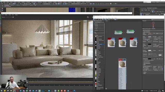Open the Material menu in Material Editor
Image resolution: width=165 pixels, height=92 pixels.
(98, 18)
